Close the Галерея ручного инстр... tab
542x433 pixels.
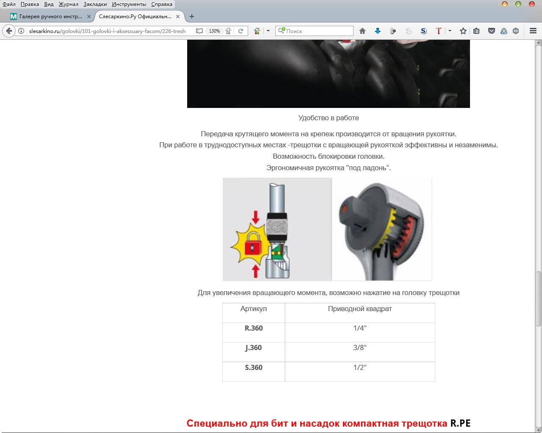[x=89, y=17]
